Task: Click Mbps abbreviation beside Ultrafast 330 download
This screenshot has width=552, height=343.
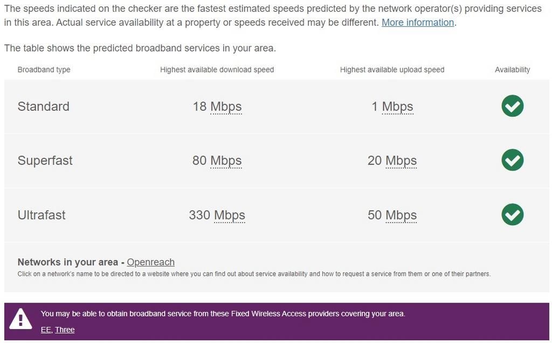Action: point(230,215)
